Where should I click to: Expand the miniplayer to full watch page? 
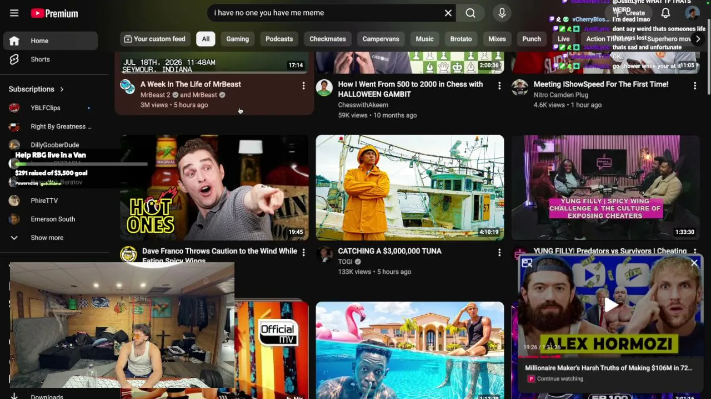[527, 263]
